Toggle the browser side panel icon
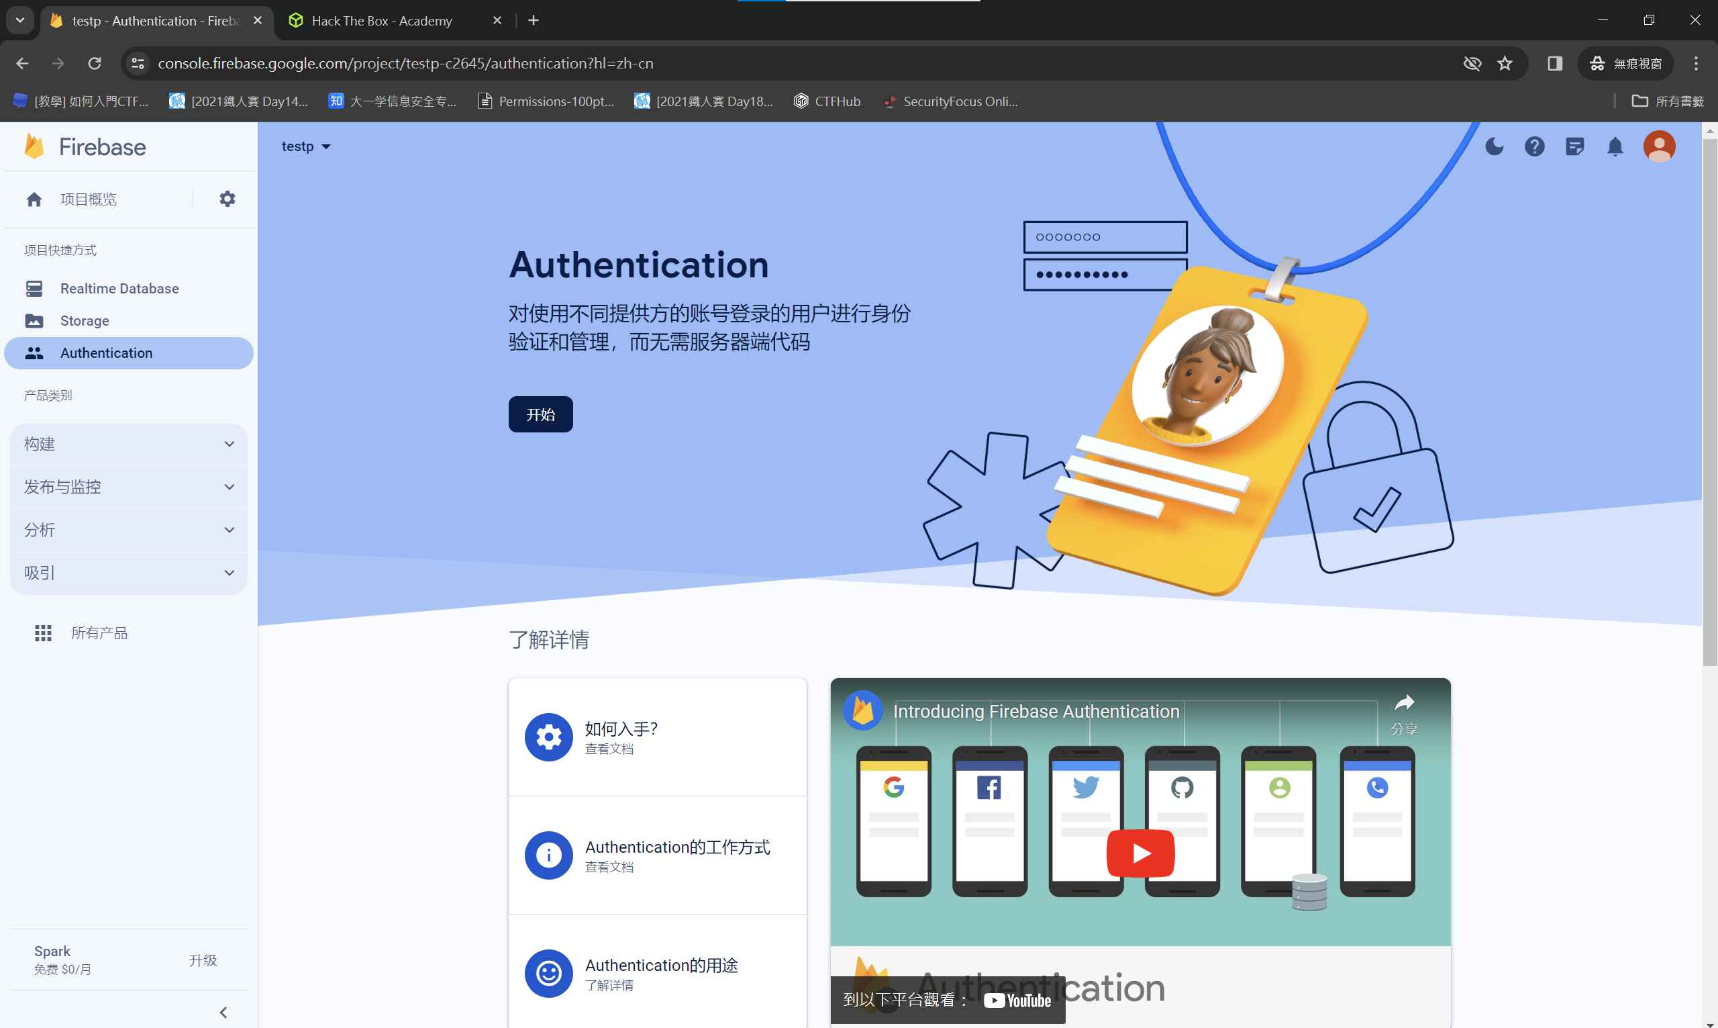 tap(1554, 64)
